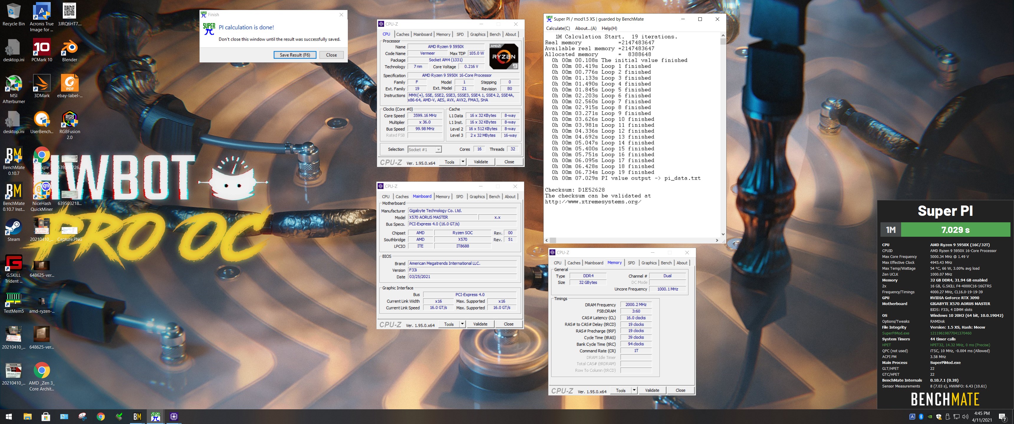Switch to Super PI taskbar button
This screenshot has width=1014, height=424.
[x=155, y=417]
